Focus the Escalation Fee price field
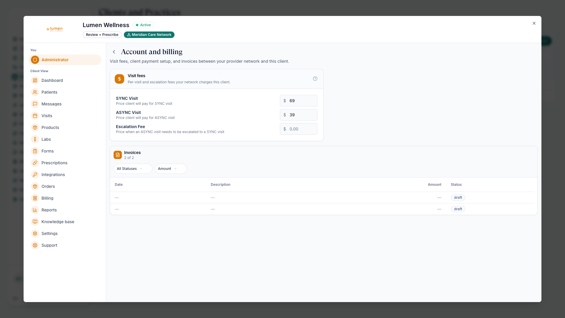This screenshot has height=318, width=565. [x=299, y=129]
